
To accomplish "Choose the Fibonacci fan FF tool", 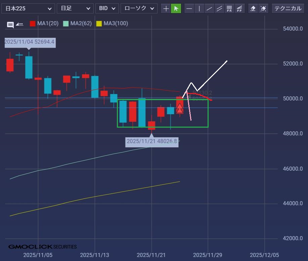I will point(240,8).
